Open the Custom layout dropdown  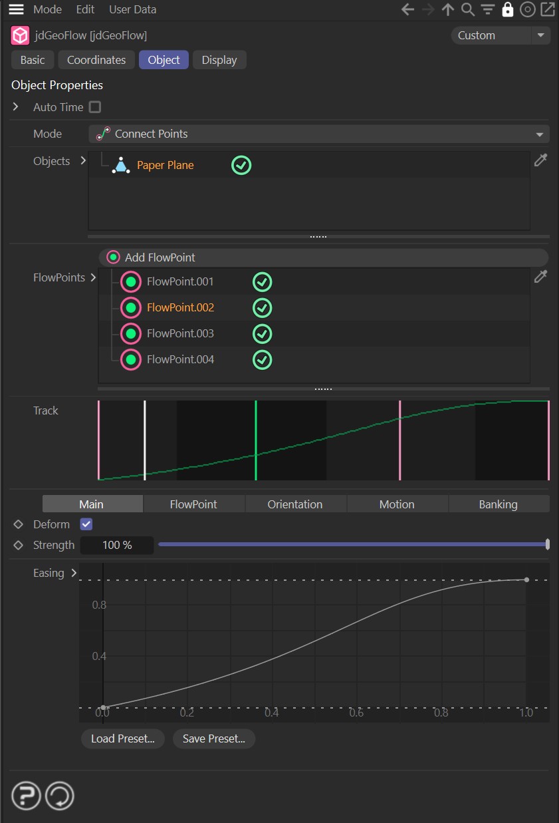coord(501,35)
